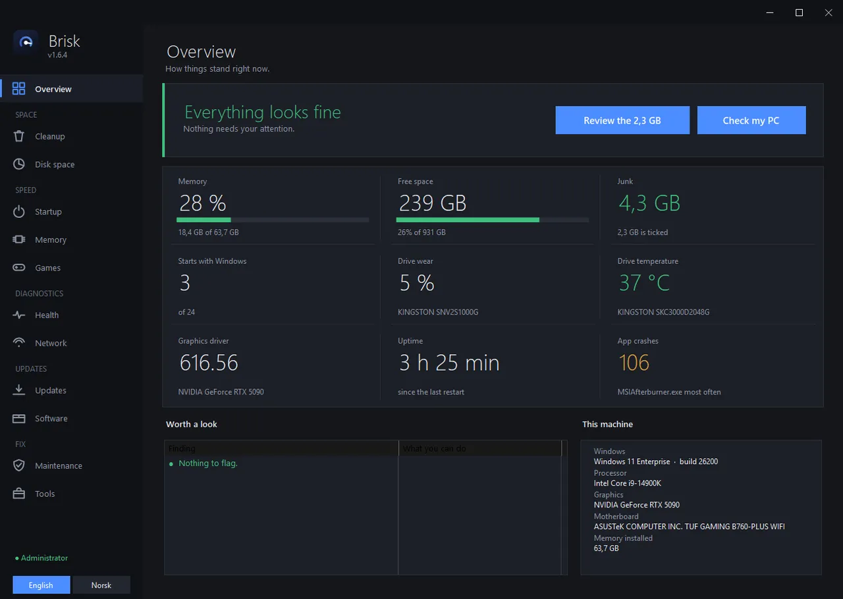
Task: Click the 37 °C drive temperature value
Action: [x=644, y=283]
